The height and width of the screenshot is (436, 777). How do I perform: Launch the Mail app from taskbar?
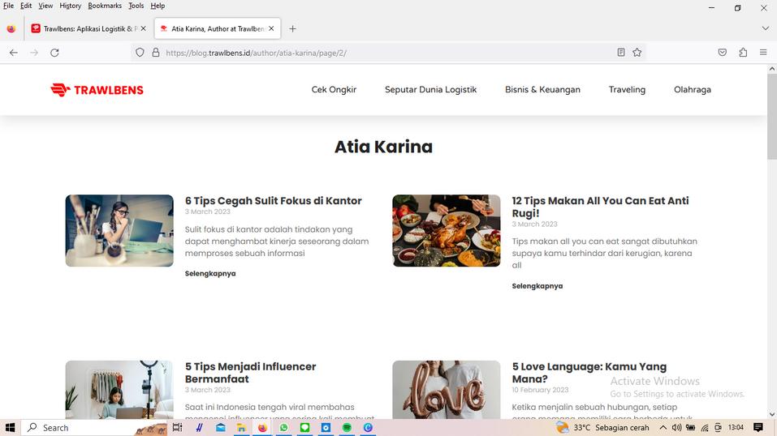pos(221,428)
